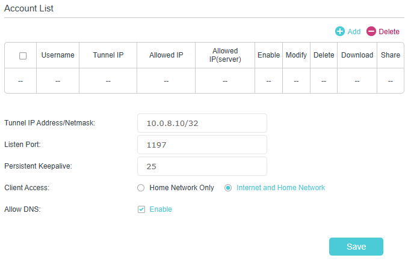The height and width of the screenshot is (261, 411).
Task: Click the Account List heading
Action: pos(29,8)
